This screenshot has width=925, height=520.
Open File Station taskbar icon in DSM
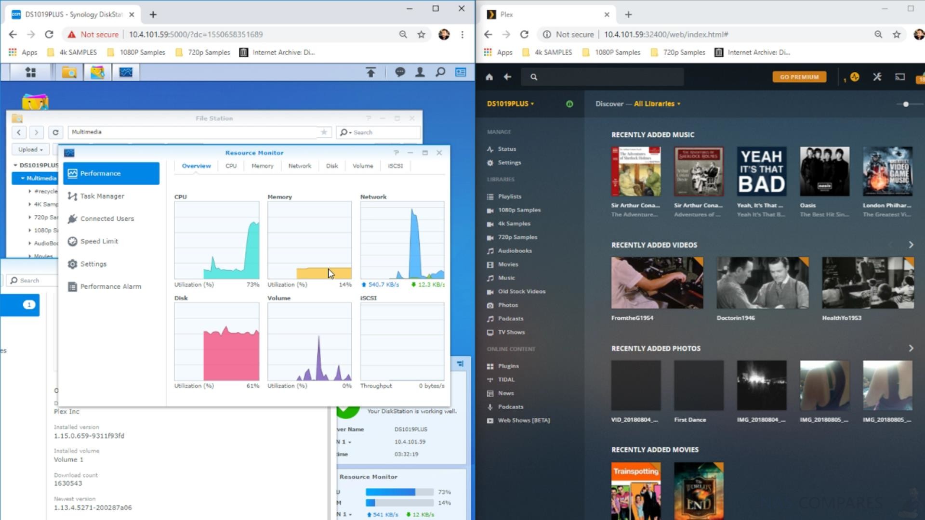coord(69,72)
